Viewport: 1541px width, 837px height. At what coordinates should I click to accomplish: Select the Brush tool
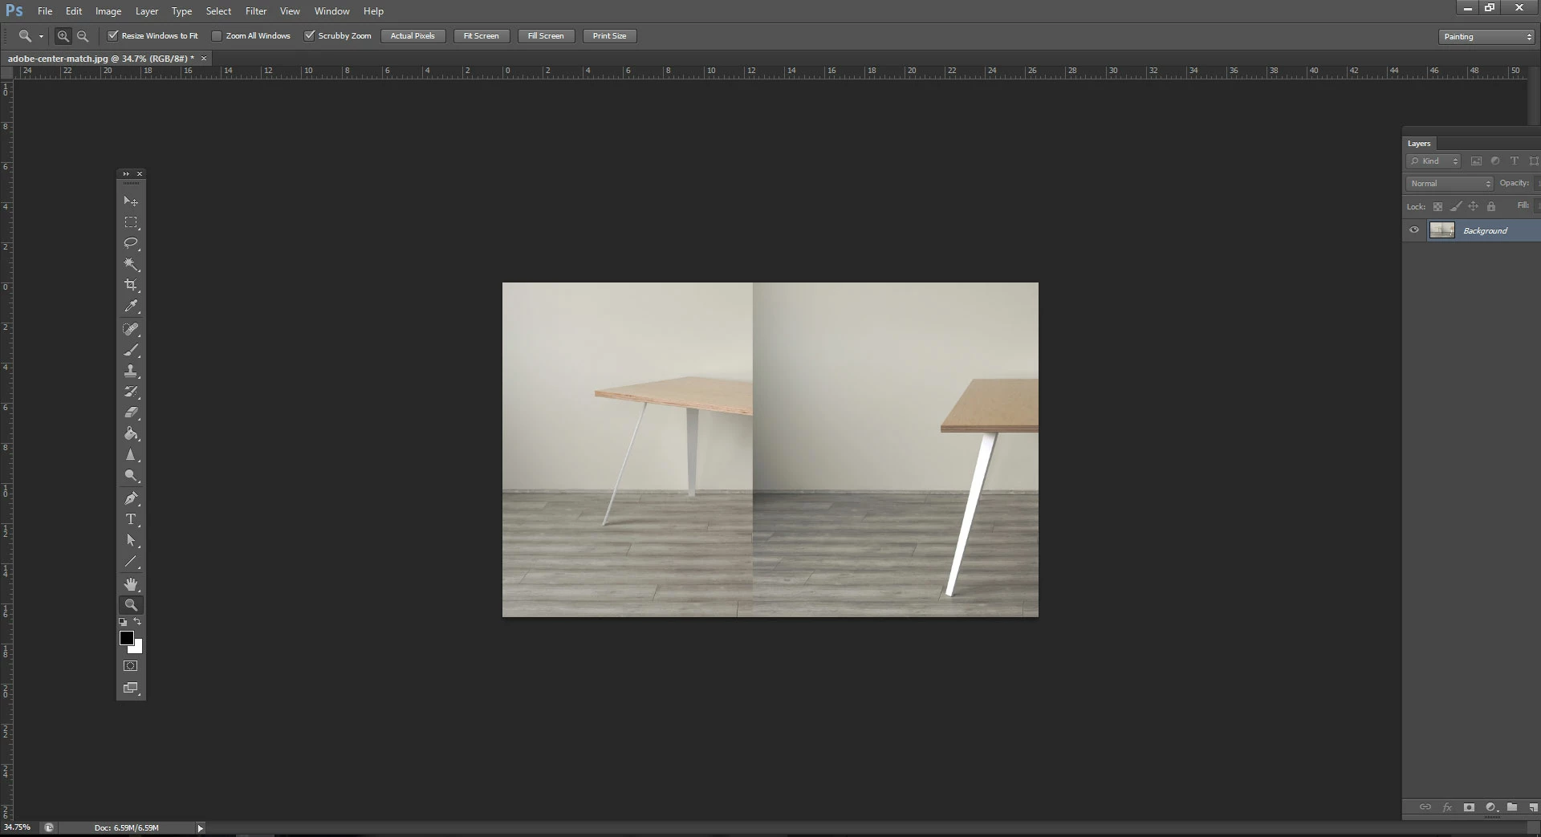(x=131, y=350)
